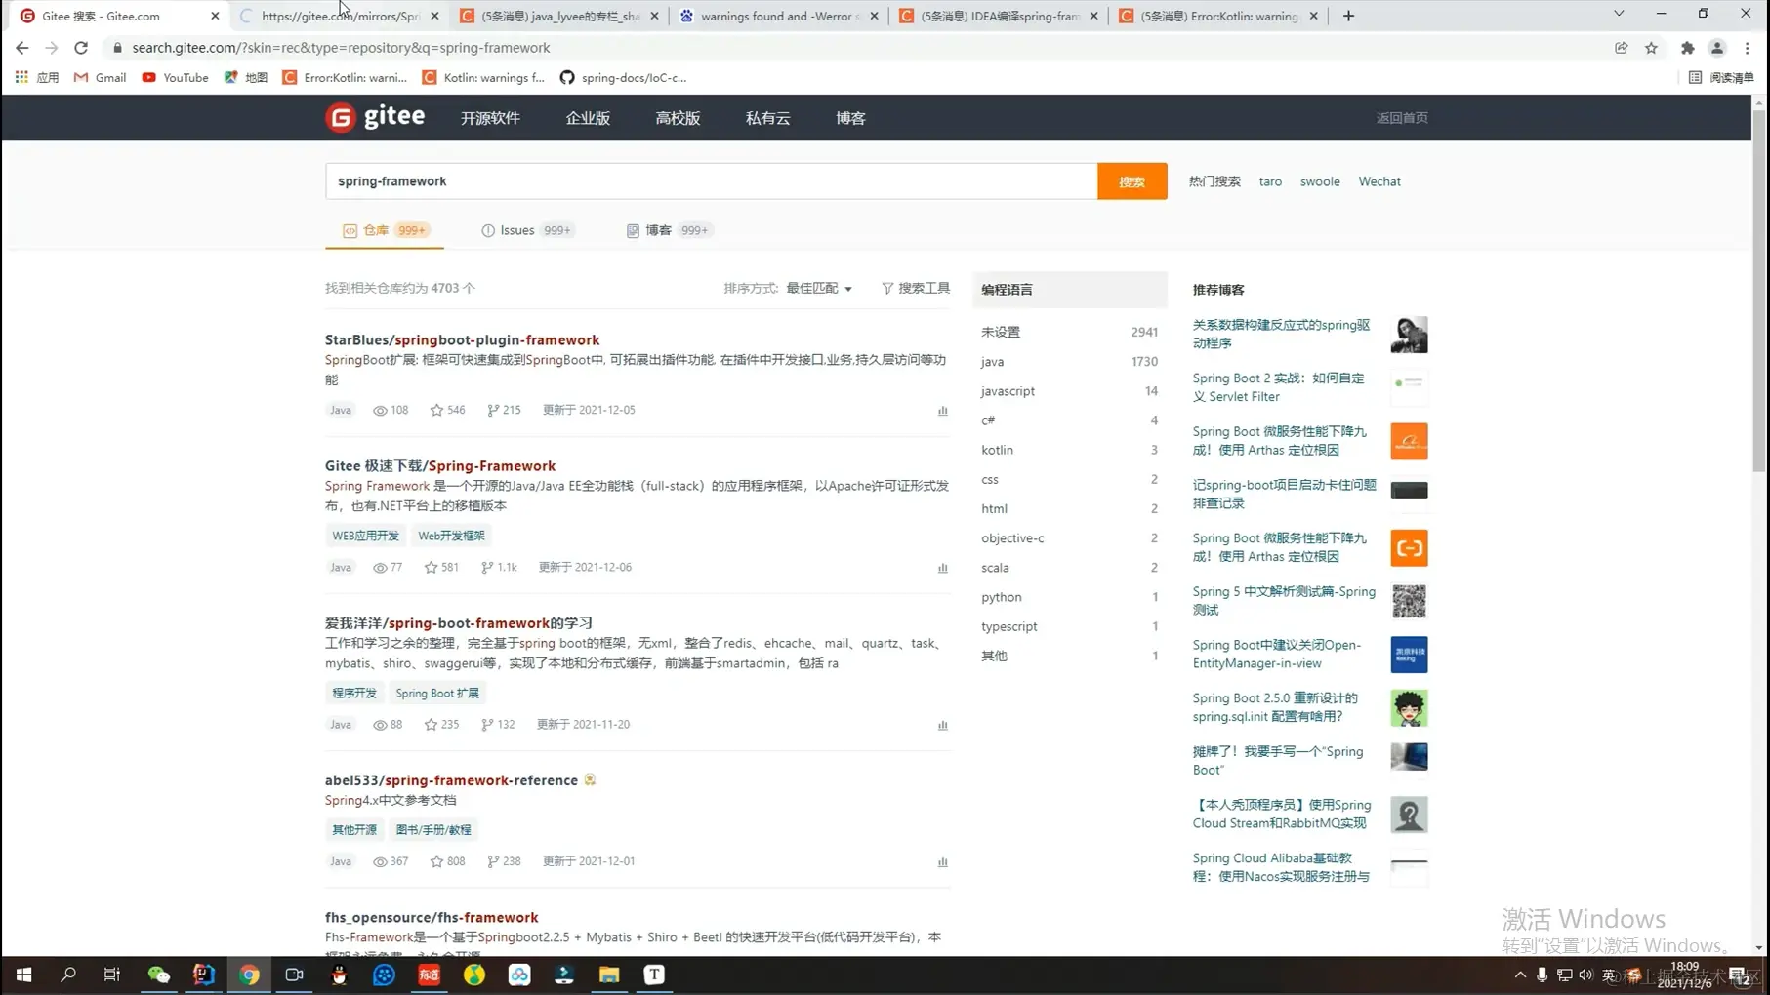The image size is (1770, 995).
Task: Click QR thumbnail beside Spring 5 blog
Action: [1409, 601]
